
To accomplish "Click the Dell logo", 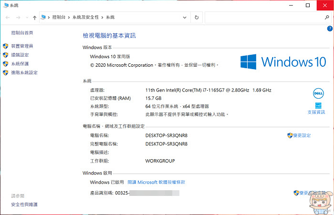I will pos(318,93).
